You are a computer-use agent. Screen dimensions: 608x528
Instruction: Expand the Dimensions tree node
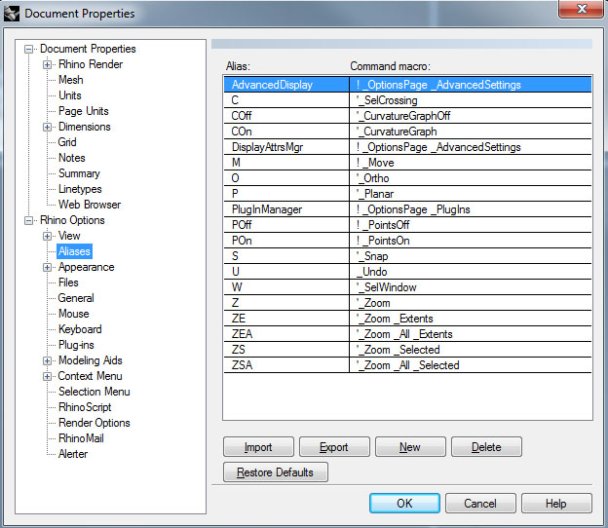click(x=48, y=127)
